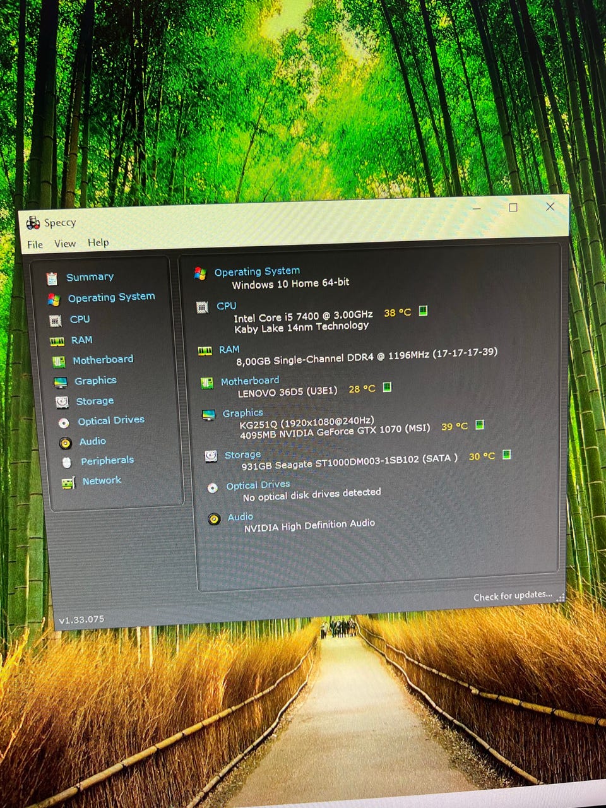Click the text LENOVO 36D5 (U3E1)
The image size is (606, 808).
point(287,391)
